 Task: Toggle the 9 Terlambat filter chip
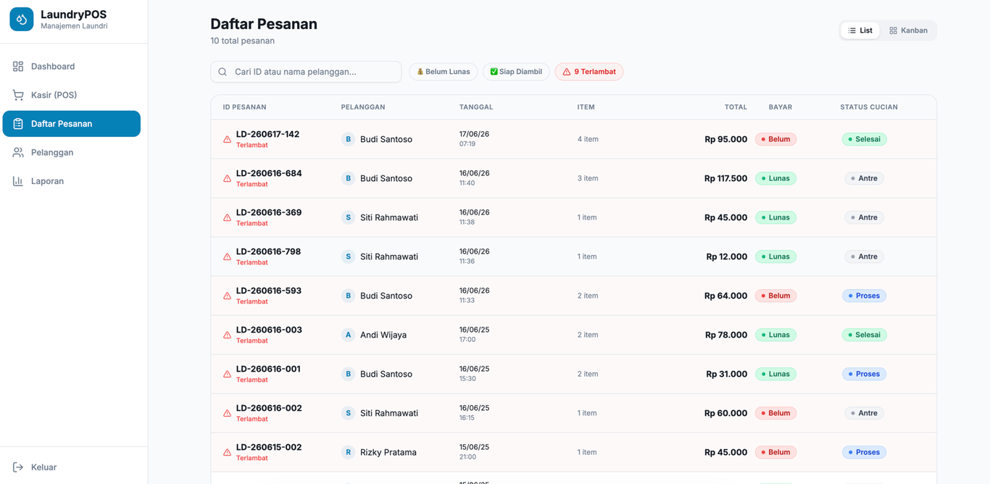pos(589,72)
